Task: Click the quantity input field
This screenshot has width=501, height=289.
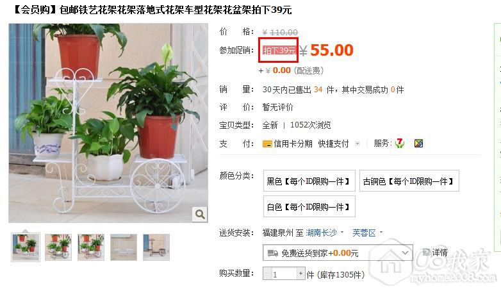Action: pos(284,274)
